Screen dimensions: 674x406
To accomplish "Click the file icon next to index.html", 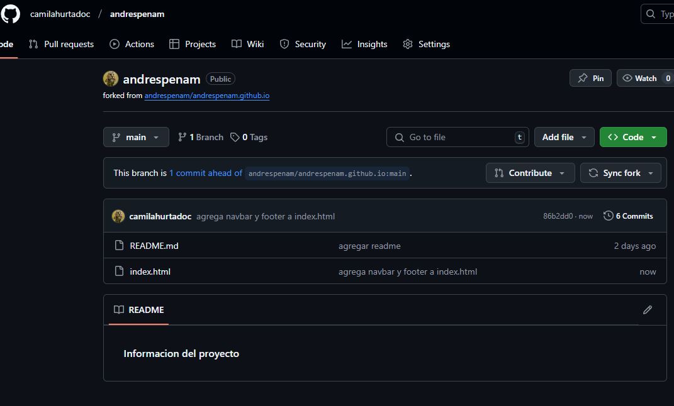I will (x=119, y=271).
